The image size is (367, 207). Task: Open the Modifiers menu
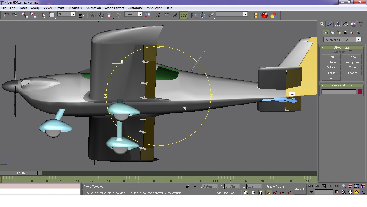[75, 8]
